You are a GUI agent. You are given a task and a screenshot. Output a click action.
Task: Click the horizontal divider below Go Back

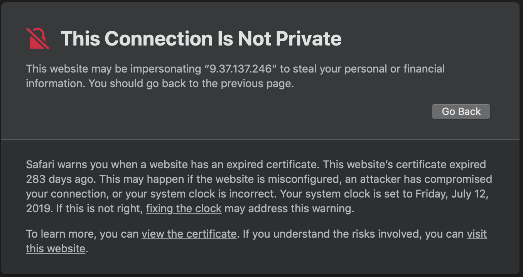point(261,139)
